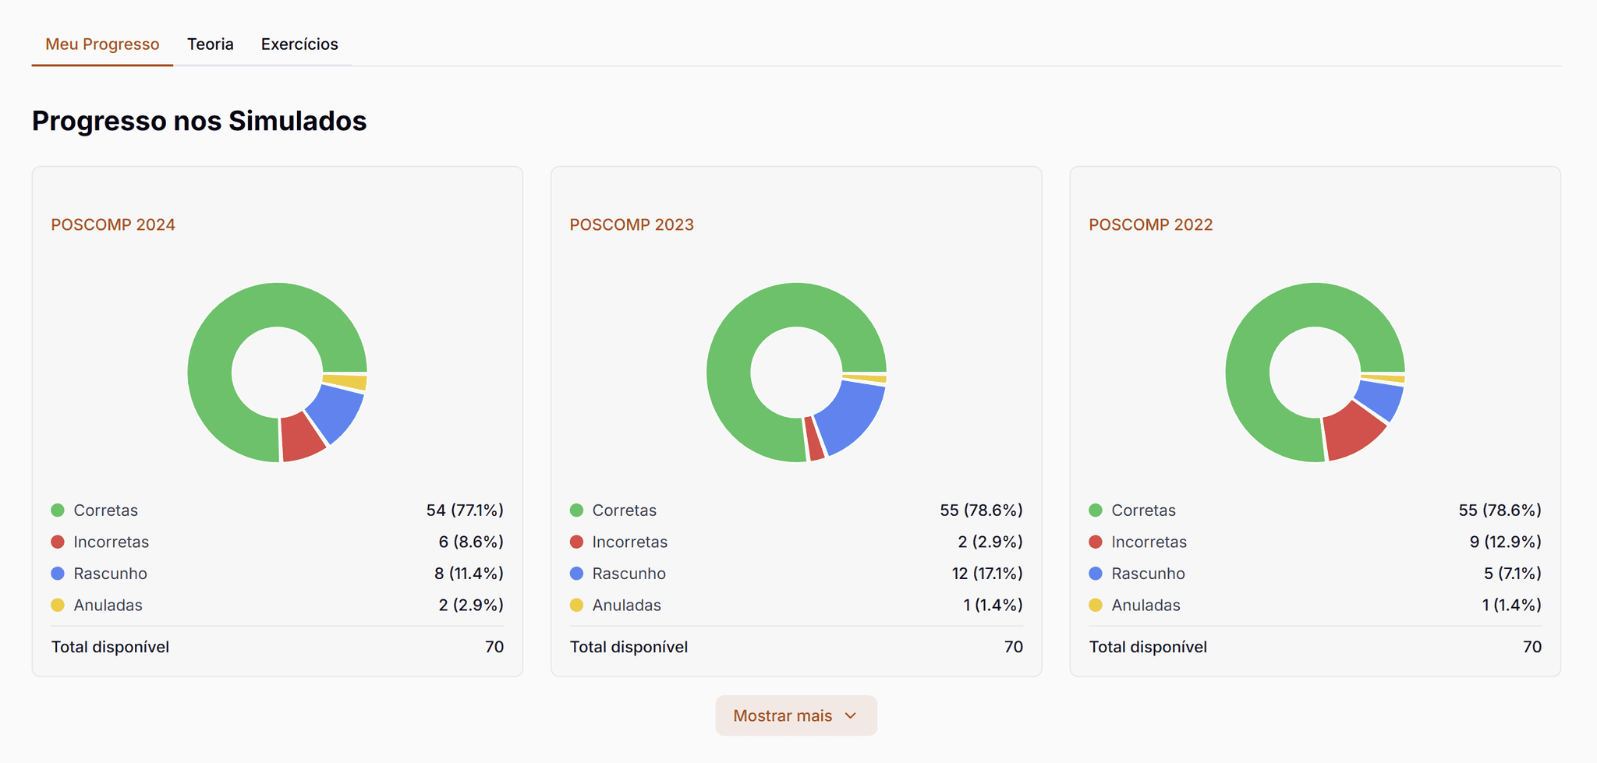Click the Rascunho legend label in POSCOMP 2022

pos(1148,574)
